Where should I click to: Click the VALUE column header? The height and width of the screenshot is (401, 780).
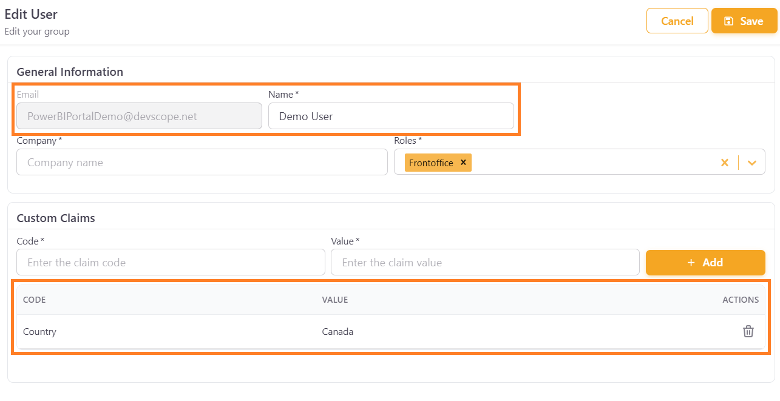[335, 300]
